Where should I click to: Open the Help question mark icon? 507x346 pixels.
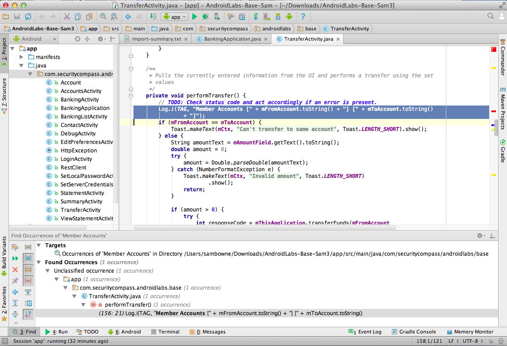click(303, 17)
